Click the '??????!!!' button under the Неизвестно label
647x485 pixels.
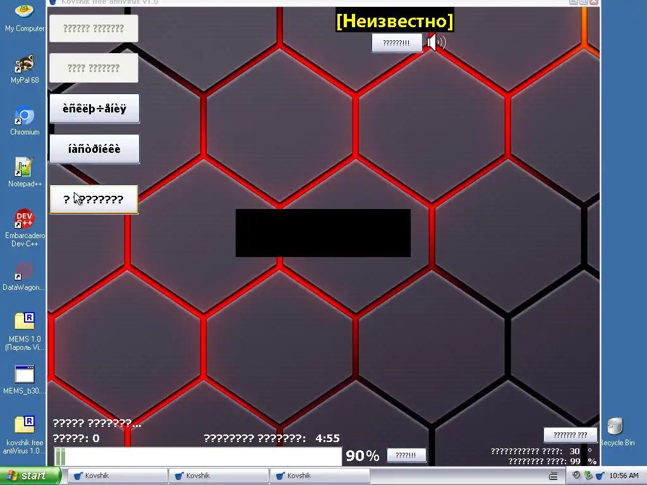point(397,43)
